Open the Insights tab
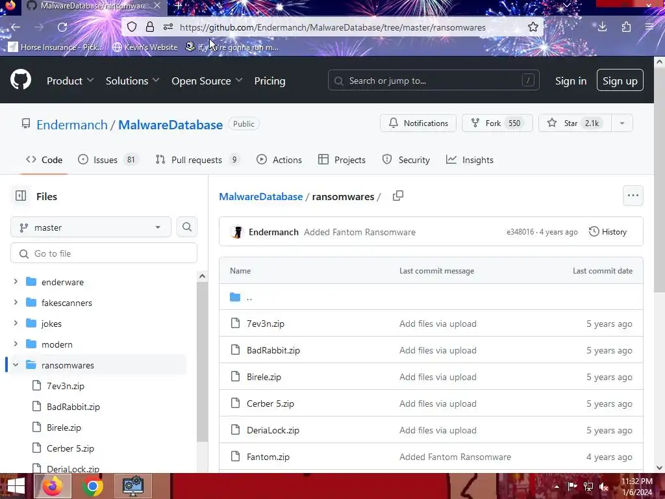This screenshot has height=499, width=665. (x=470, y=160)
